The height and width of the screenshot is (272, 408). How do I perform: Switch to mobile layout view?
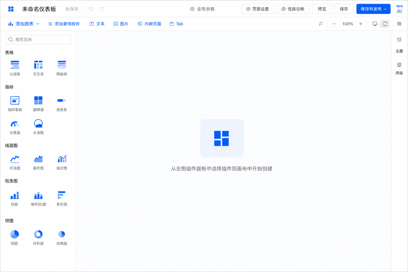385,24
